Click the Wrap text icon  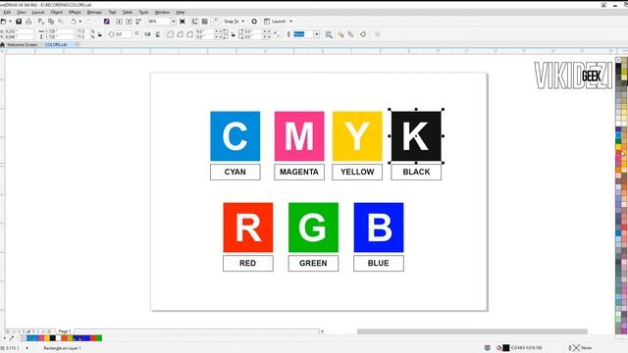(x=329, y=34)
